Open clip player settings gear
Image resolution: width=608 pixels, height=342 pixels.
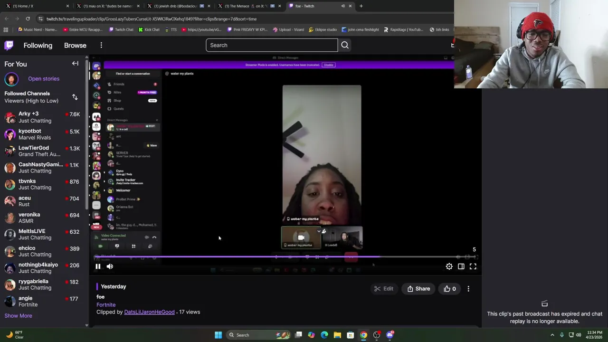(x=449, y=266)
